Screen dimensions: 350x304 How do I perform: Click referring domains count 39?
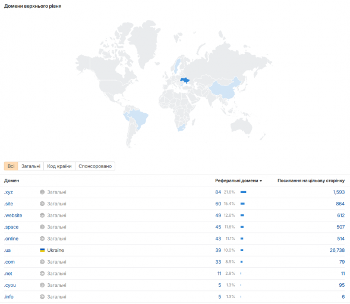218,250
